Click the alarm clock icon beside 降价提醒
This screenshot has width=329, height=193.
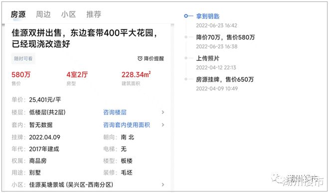pos(140,58)
